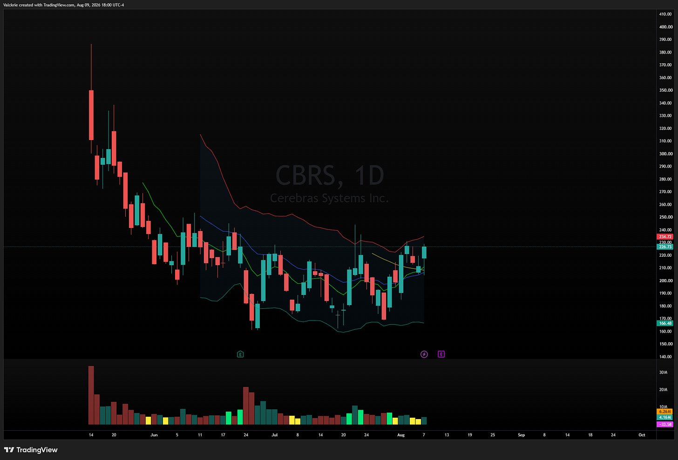Select the red 234.72 price label

(665, 237)
